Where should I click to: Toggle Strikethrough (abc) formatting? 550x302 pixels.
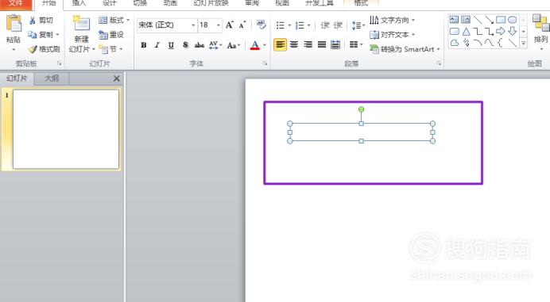(199, 45)
